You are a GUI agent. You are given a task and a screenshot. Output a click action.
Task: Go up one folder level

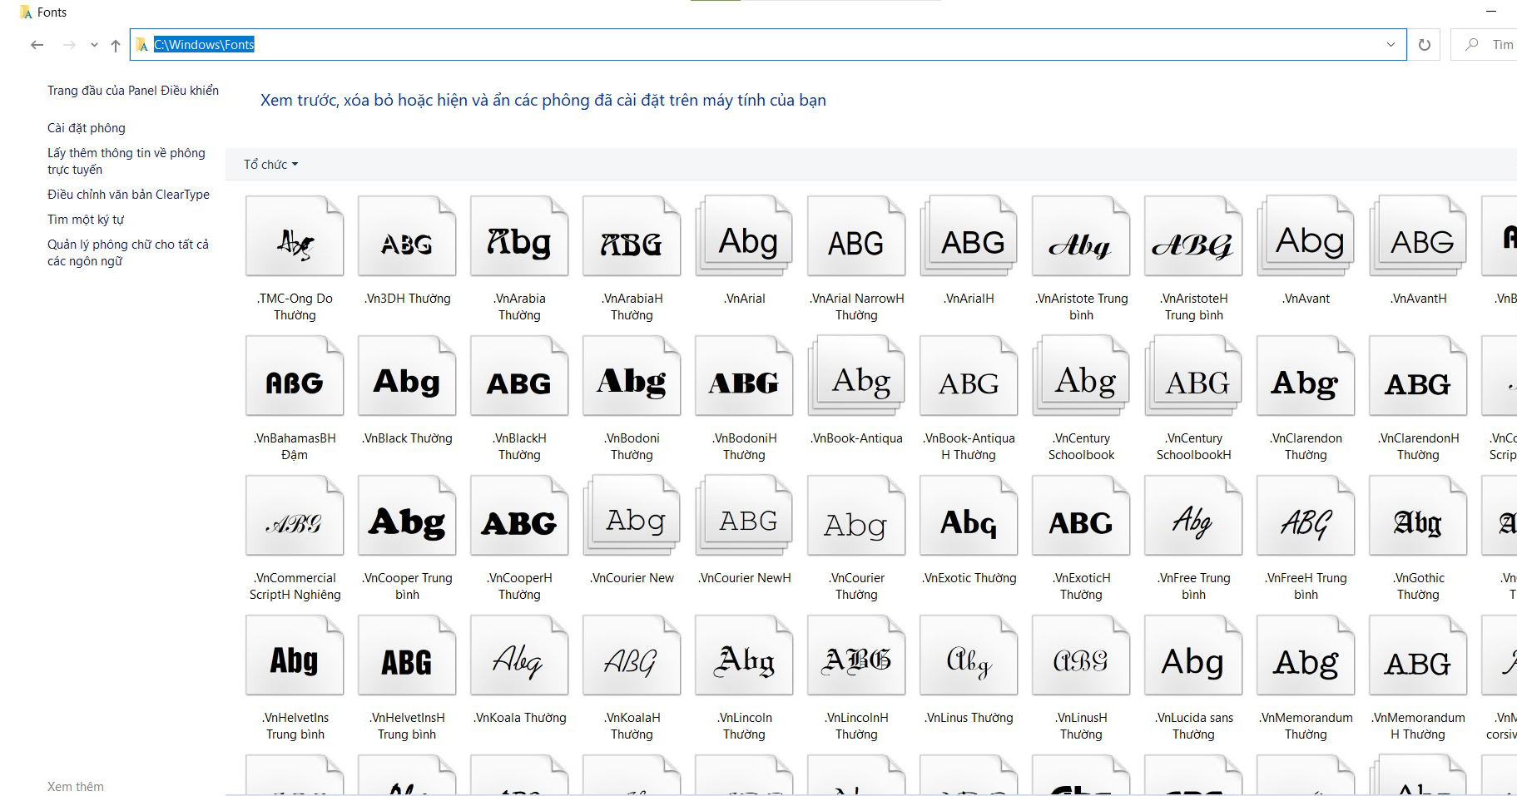(116, 45)
